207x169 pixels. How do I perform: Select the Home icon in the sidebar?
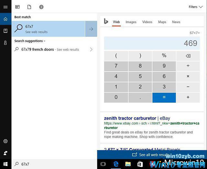coord(5,19)
